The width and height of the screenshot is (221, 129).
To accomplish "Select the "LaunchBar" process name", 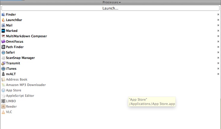I will coord(14,20).
